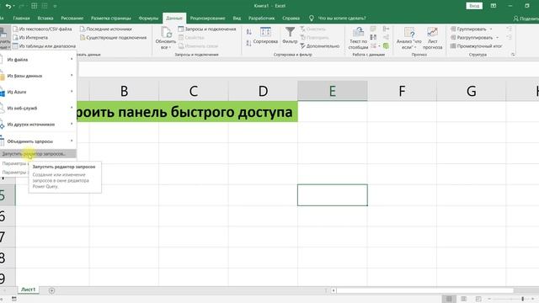Switch to Page Break Preview in status bar
This screenshot has width=539, height=303.
click(478, 299)
